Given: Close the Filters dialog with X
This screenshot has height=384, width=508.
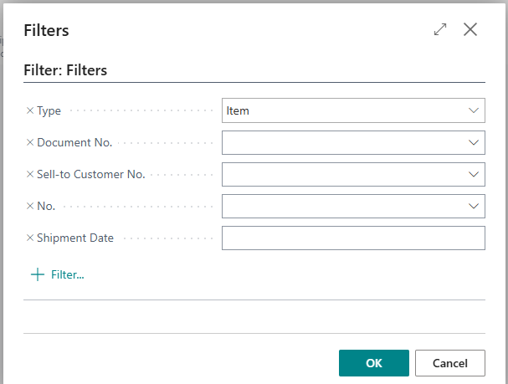Looking at the screenshot, I should [x=470, y=29].
